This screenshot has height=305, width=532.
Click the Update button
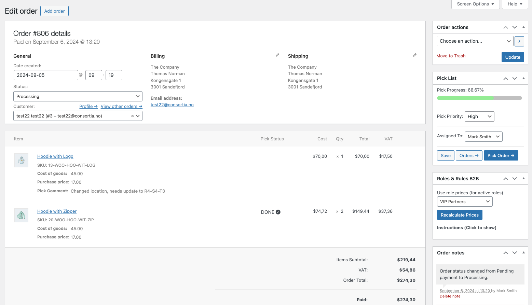tap(513, 57)
